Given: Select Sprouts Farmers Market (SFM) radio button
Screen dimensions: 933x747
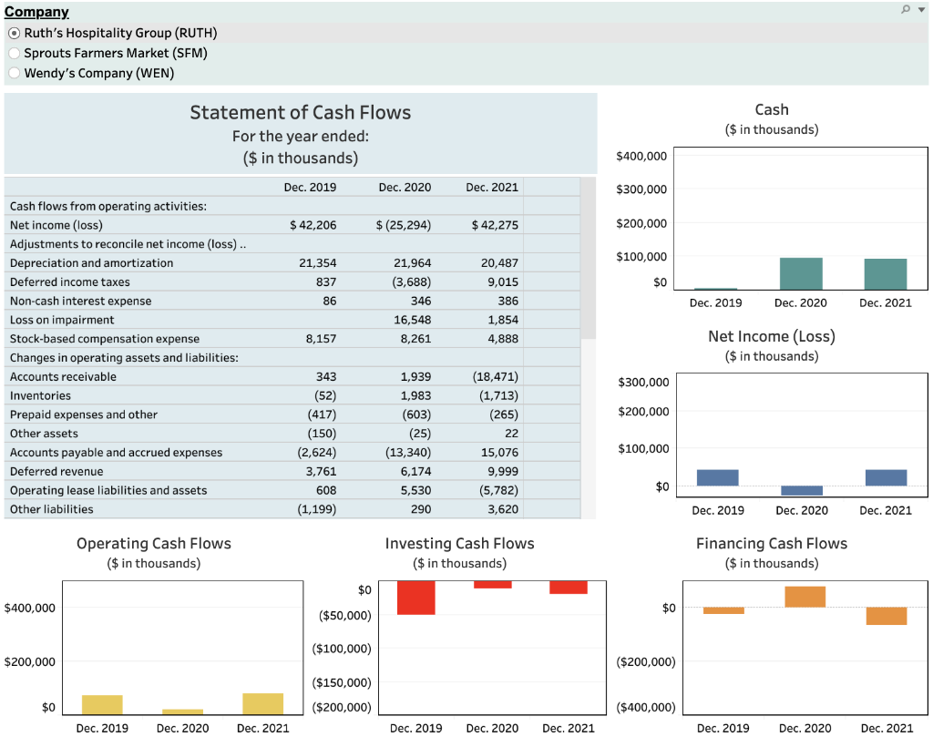Looking at the screenshot, I should (15, 54).
